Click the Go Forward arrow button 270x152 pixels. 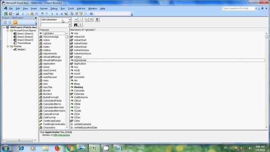pos(80,19)
